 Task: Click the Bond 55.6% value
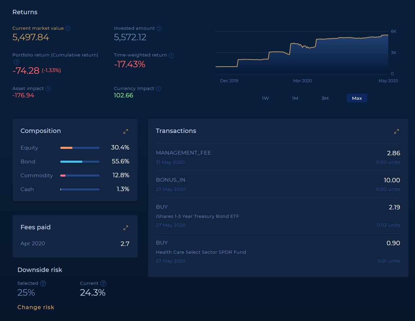pyautogui.click(x=121, y=161)
